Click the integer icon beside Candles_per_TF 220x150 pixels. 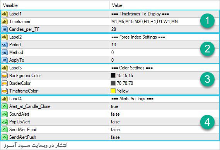(x=5, y=29)
